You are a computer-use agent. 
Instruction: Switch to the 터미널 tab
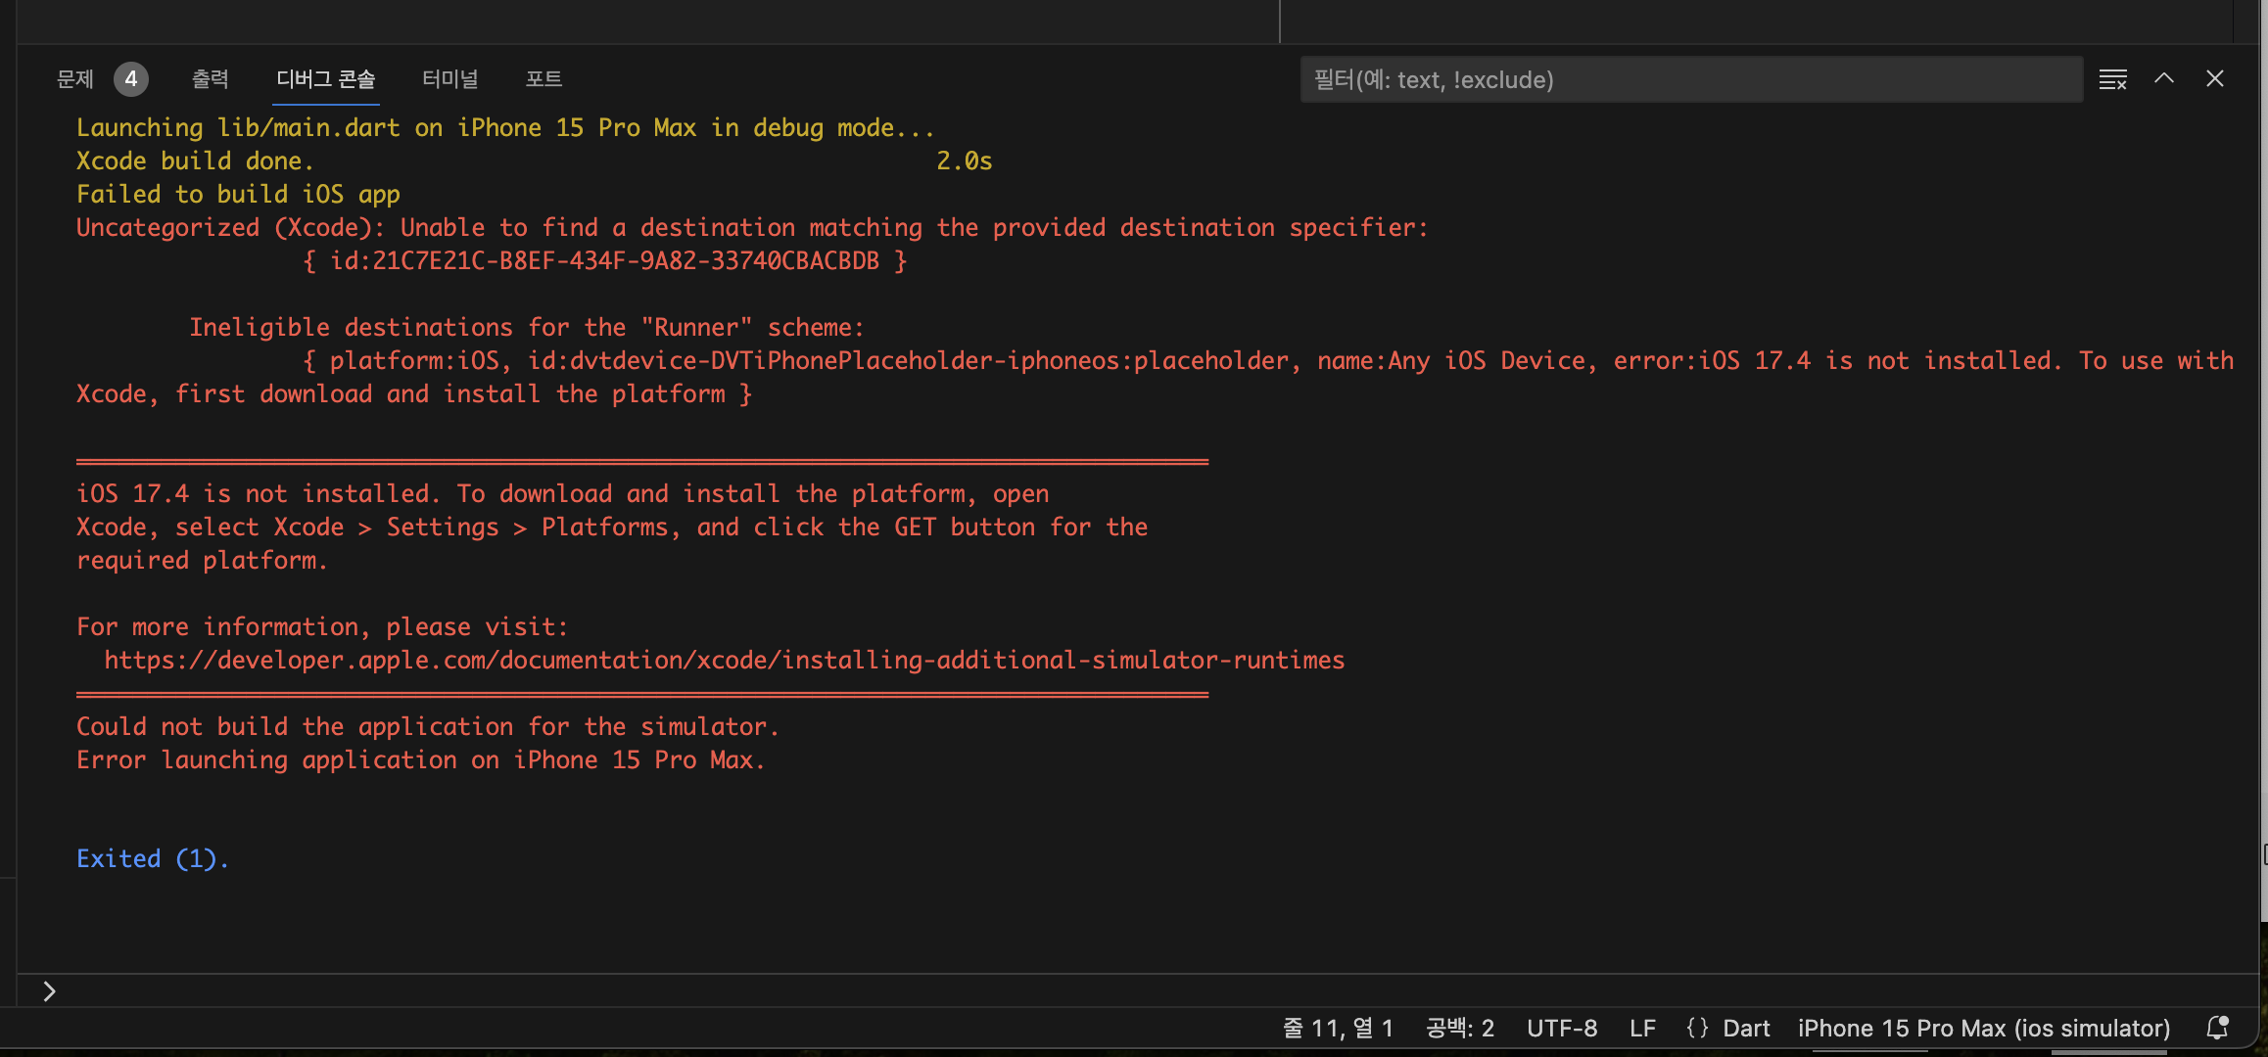click(449, 79)
